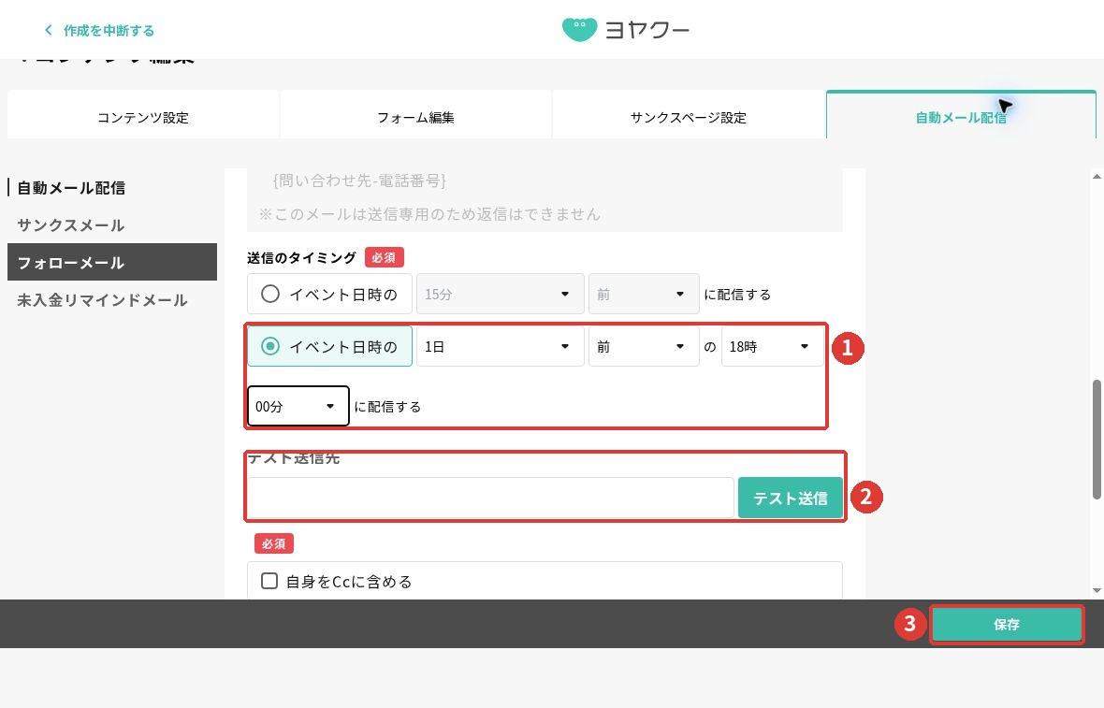
Task: Select the イベント日時の radio with 1日
Action: pos(270,346)
